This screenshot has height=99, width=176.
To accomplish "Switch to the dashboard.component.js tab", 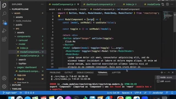I will tap(99, 4).
